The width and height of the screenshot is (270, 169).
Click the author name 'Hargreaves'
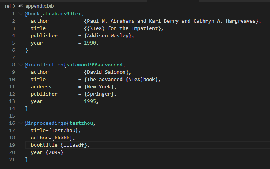240,21
